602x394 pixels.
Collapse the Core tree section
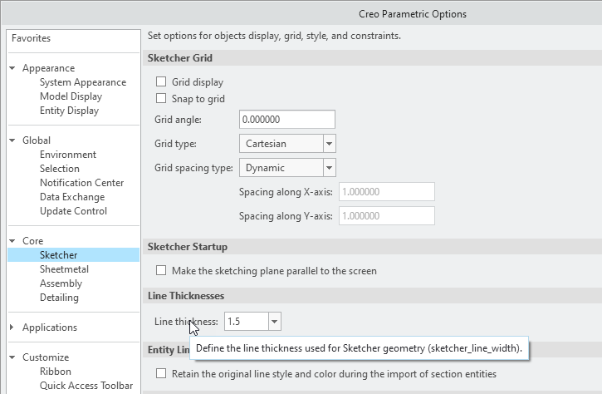coord(12,241)
